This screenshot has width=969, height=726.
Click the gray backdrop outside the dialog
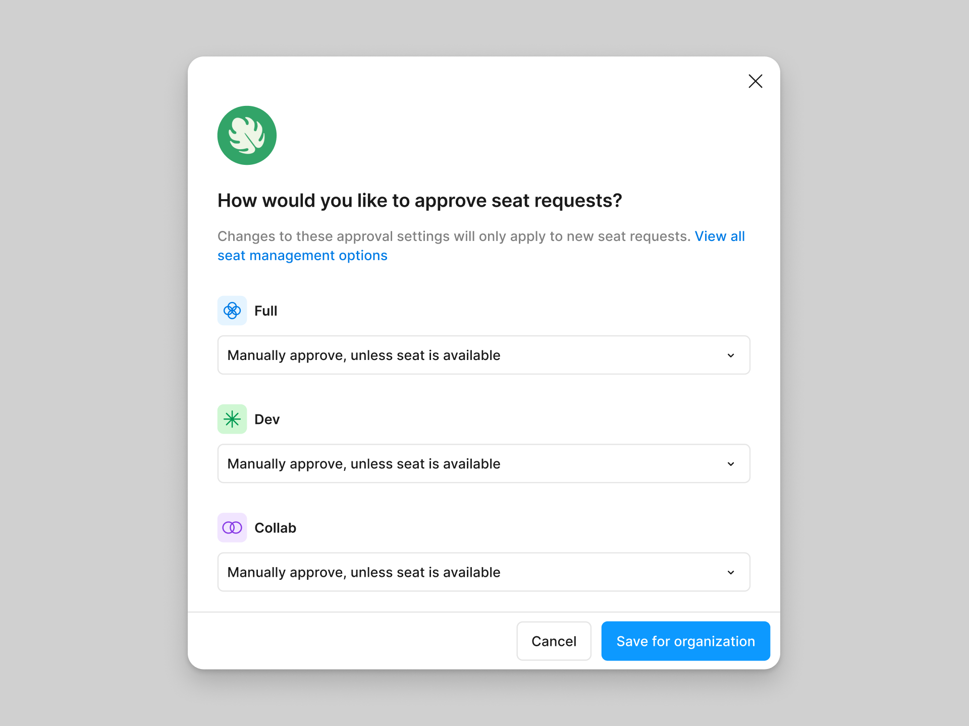tap(91, 363)
